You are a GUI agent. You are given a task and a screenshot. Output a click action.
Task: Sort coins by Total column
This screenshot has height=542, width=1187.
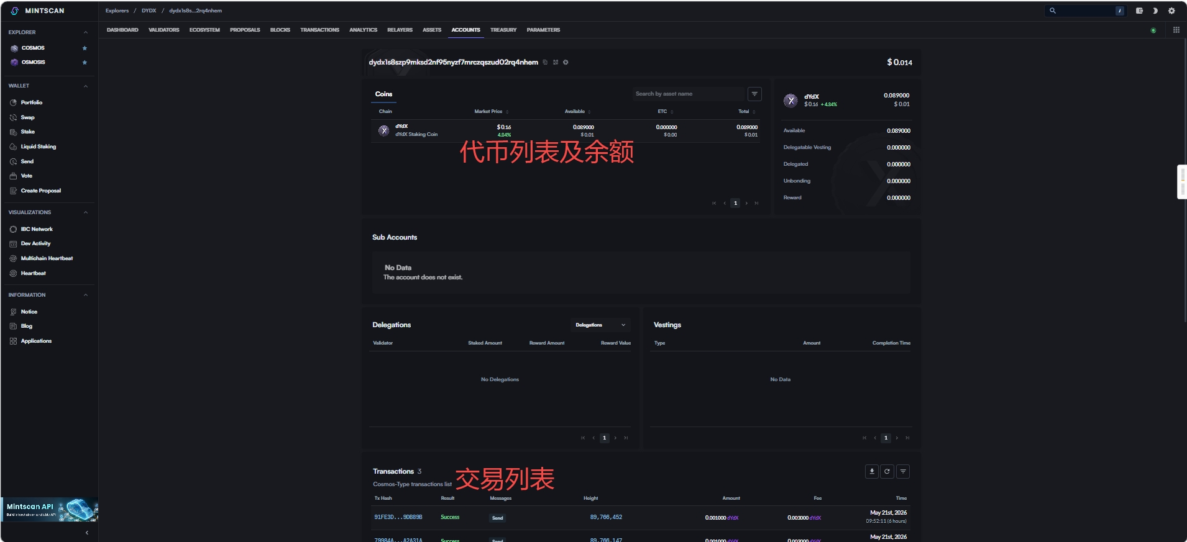tap(746, 112)
